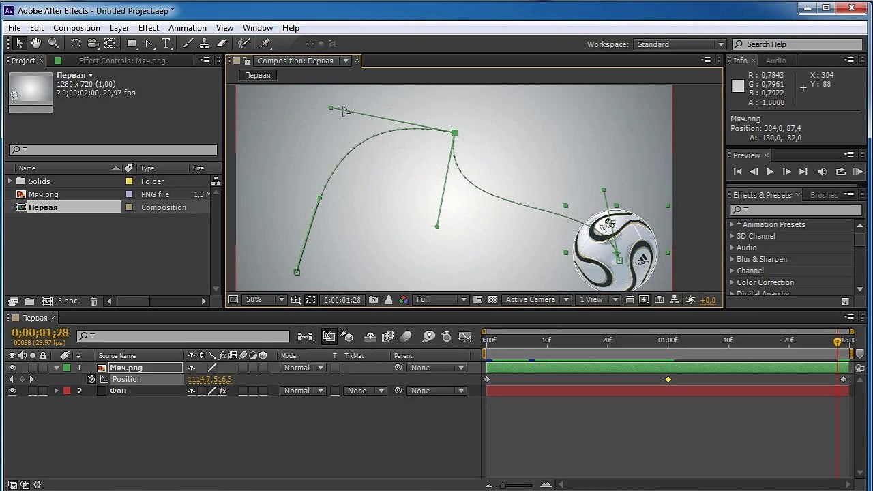Open the 1 View layout dropdown
Image resolution: width=873 pixels, height=491 pixels.
pos(598,299)
